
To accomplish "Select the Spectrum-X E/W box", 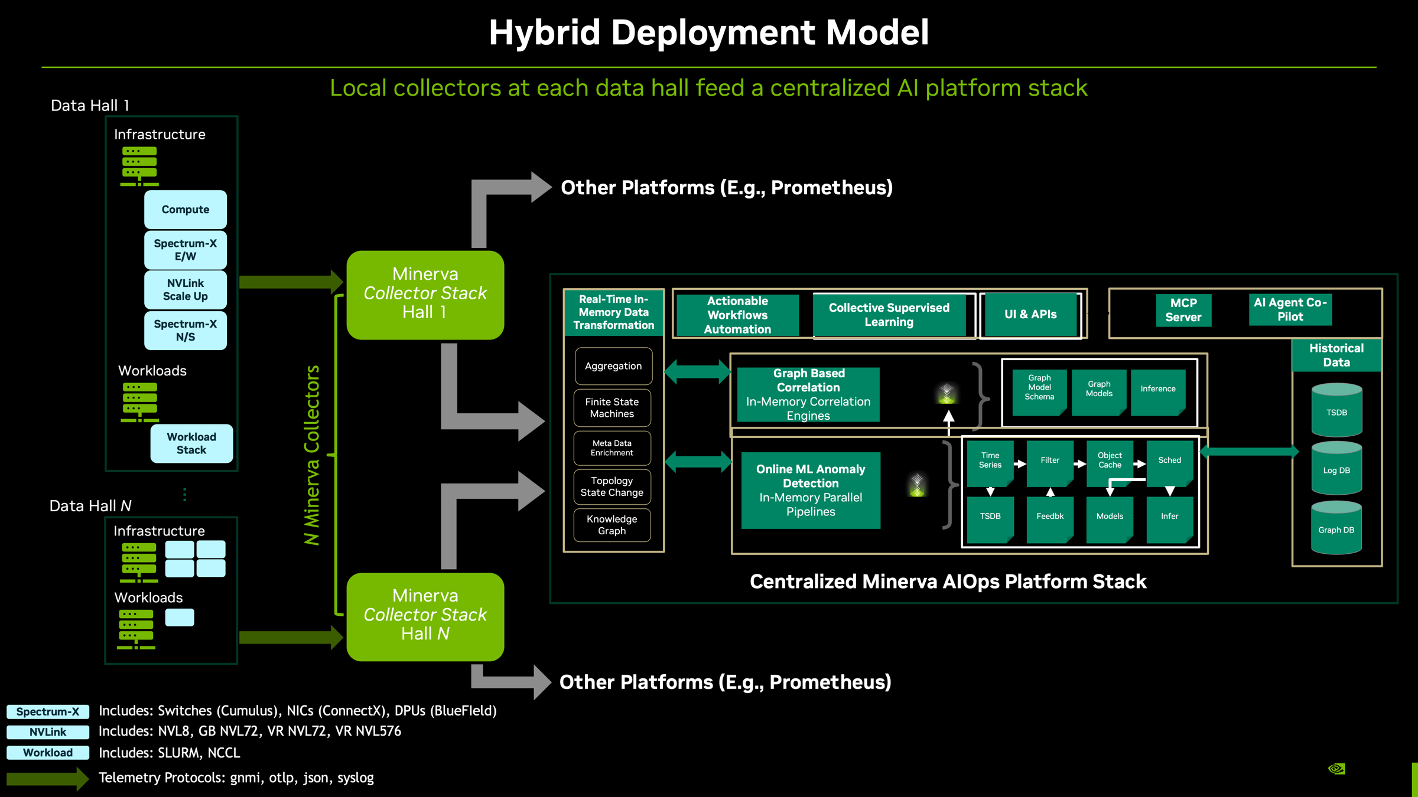I will (186, 250).
